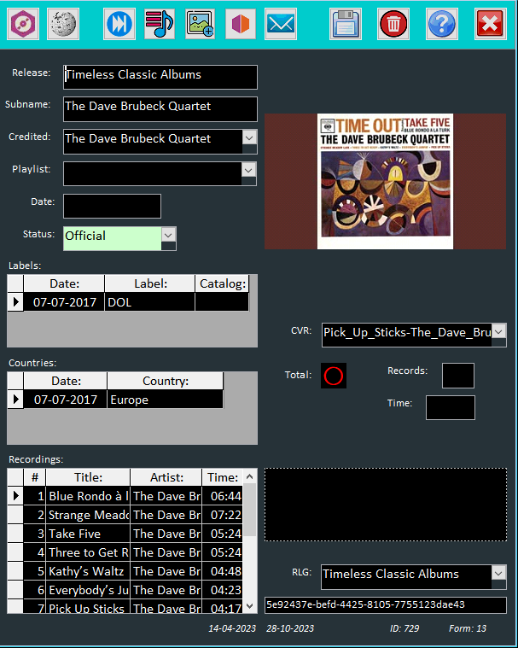Open the Wikipedia globe icon
The width and height of the screenshot is (518, 648).
(x=63, y=24)
